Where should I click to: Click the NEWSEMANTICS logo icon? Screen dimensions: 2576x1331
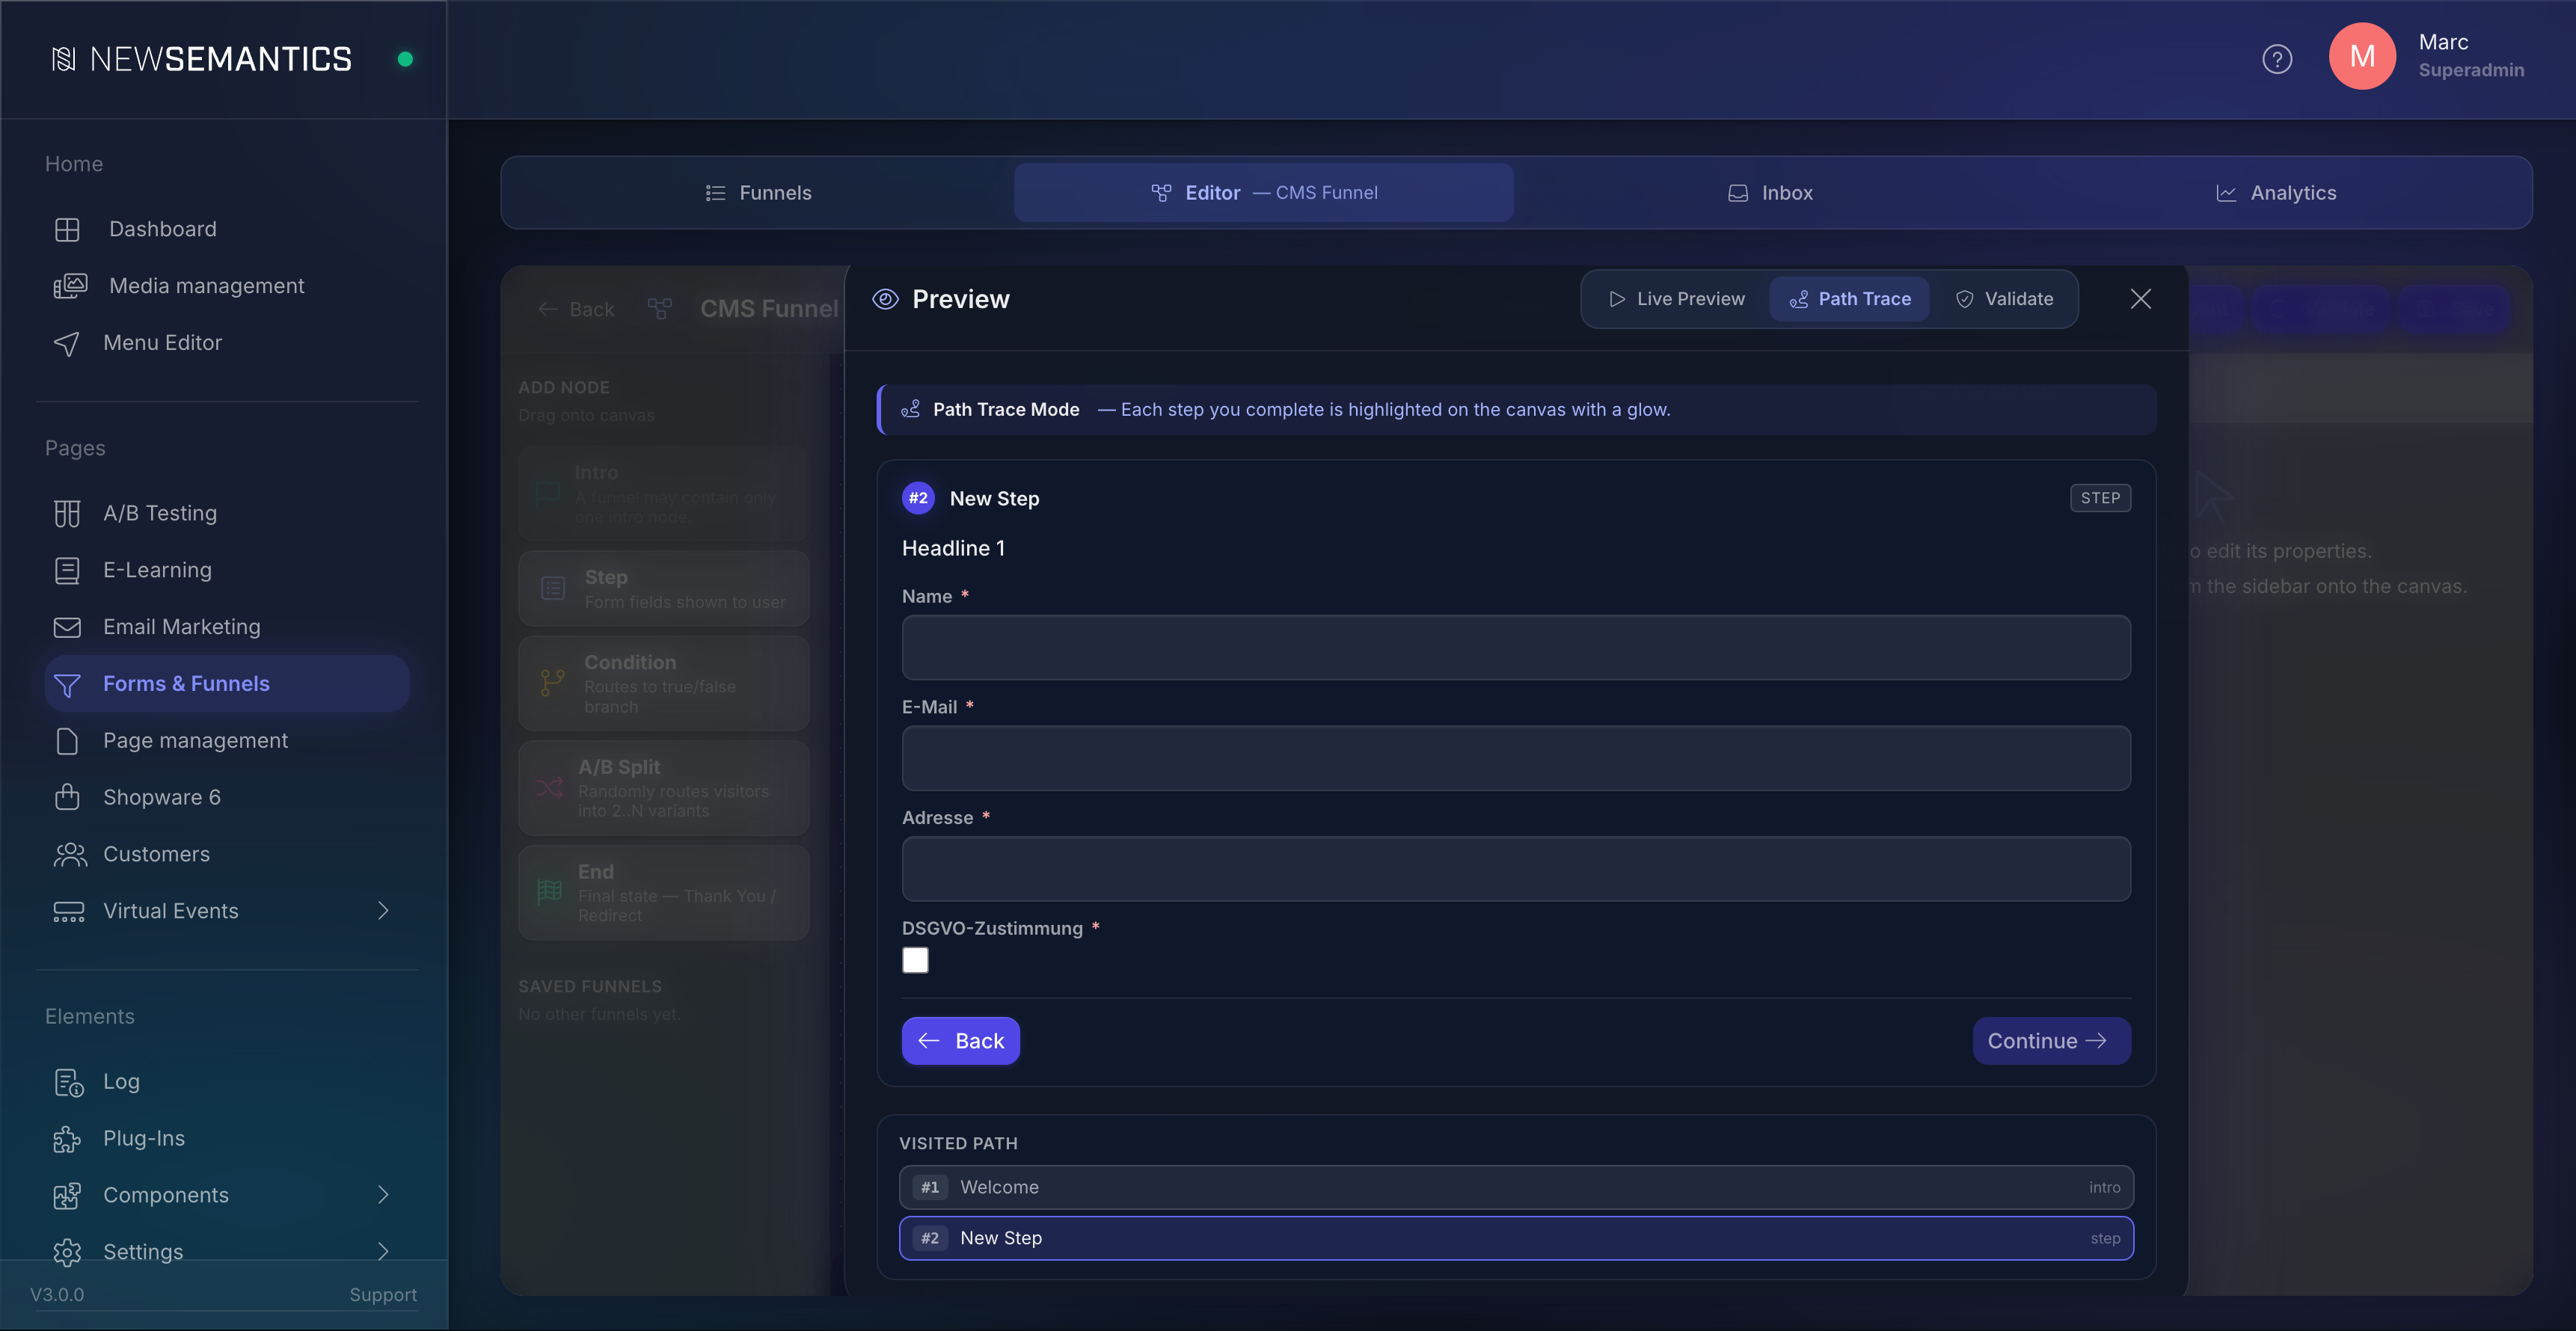point(63,59)
